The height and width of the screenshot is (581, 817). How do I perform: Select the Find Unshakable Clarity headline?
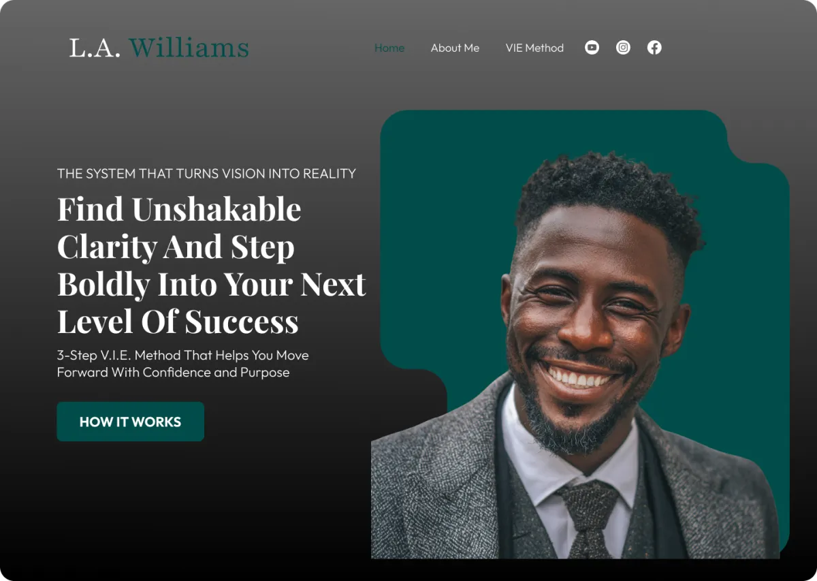click(212, 265)
